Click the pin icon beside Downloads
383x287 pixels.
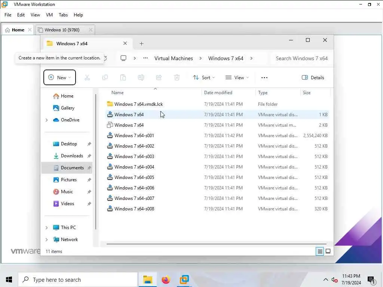(89, 156)
